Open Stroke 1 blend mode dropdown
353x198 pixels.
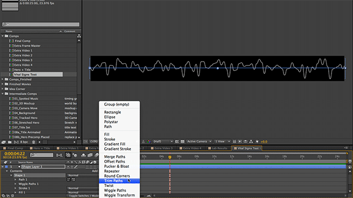point(82,188)
